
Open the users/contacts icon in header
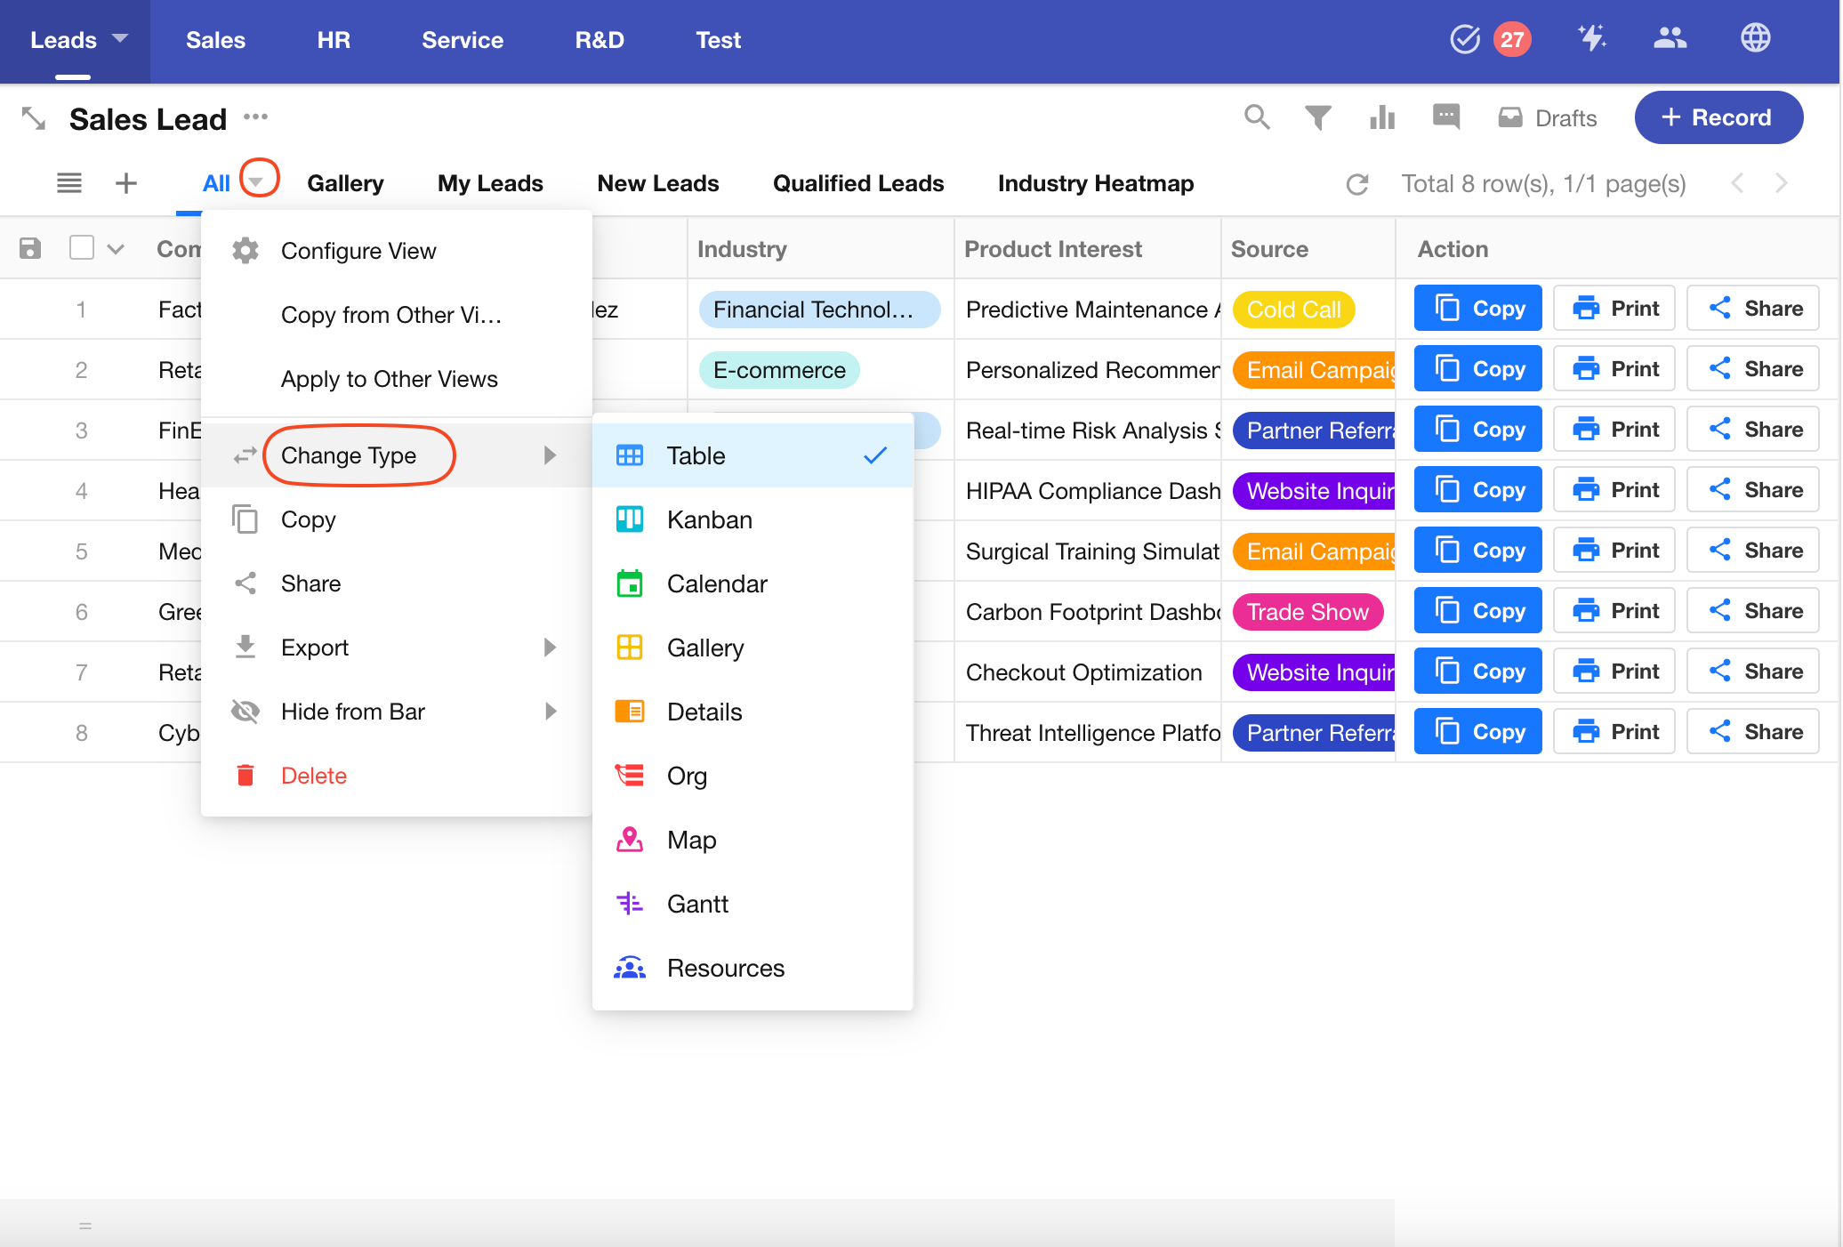1670,38
